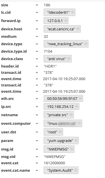The width and height of the screenshot is (105, 178).
Task: Click the arrow icon next to 192.168.254.12
Action: pos(76,106)
